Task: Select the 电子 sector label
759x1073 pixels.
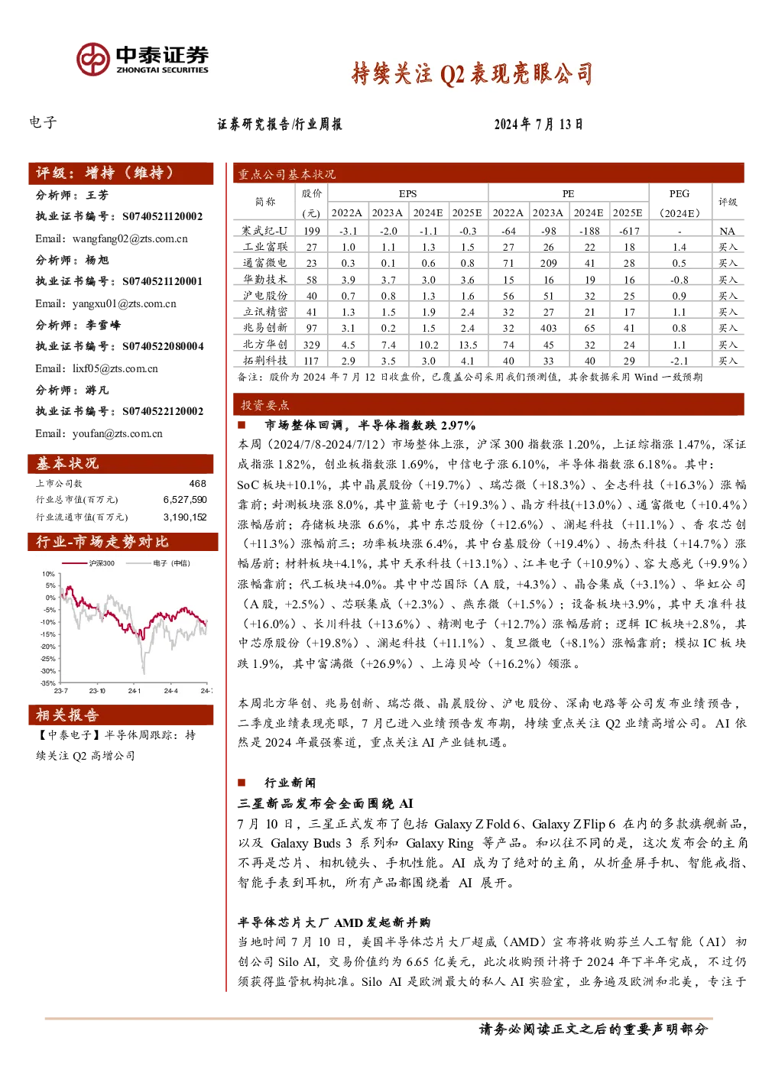Action: [43, 122]
